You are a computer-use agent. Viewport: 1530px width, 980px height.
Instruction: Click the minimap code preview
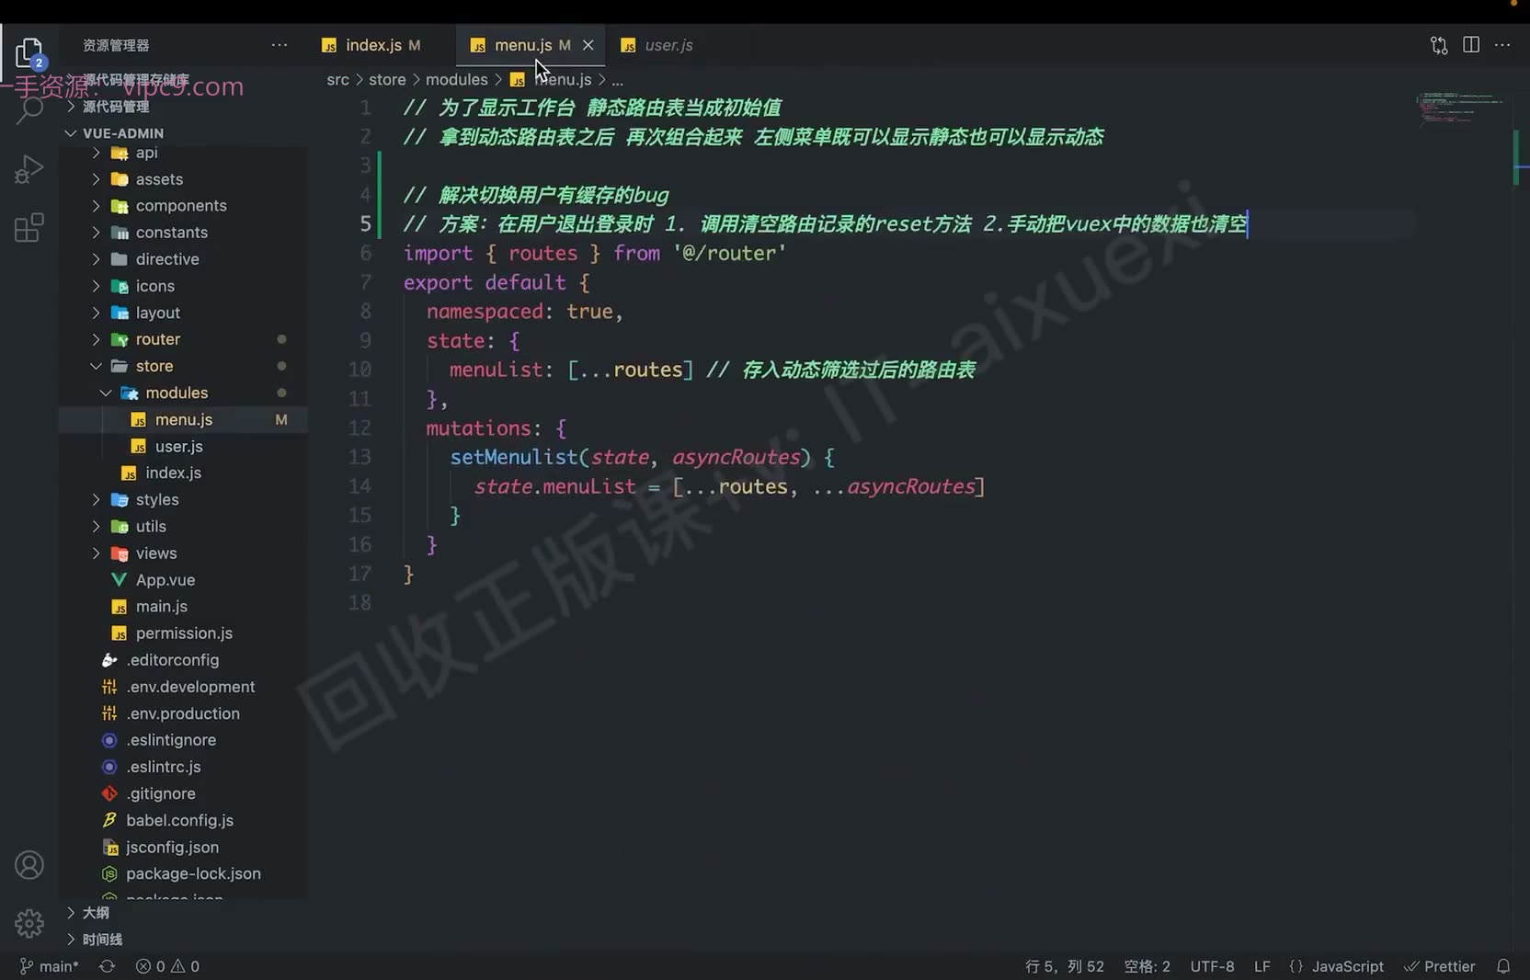pyautogui.click(x=1460, y=108)
